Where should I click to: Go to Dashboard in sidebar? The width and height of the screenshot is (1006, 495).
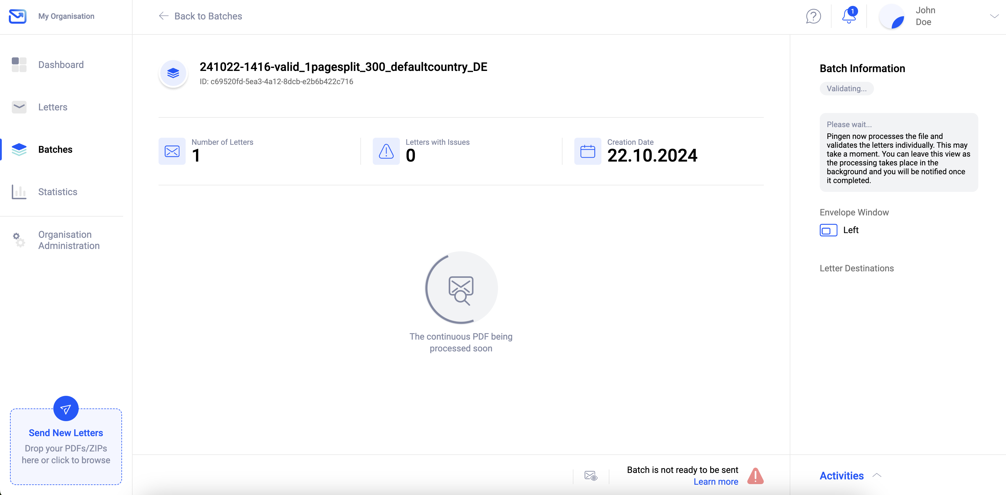point(60,65)
